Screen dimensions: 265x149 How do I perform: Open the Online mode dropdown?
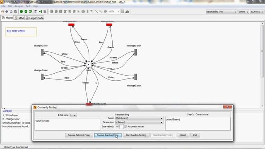[243, 12]
